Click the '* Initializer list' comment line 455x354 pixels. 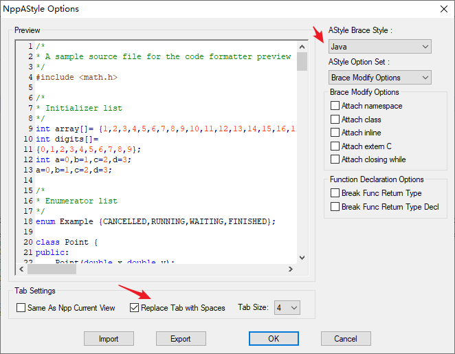click(x=79, y=108)
